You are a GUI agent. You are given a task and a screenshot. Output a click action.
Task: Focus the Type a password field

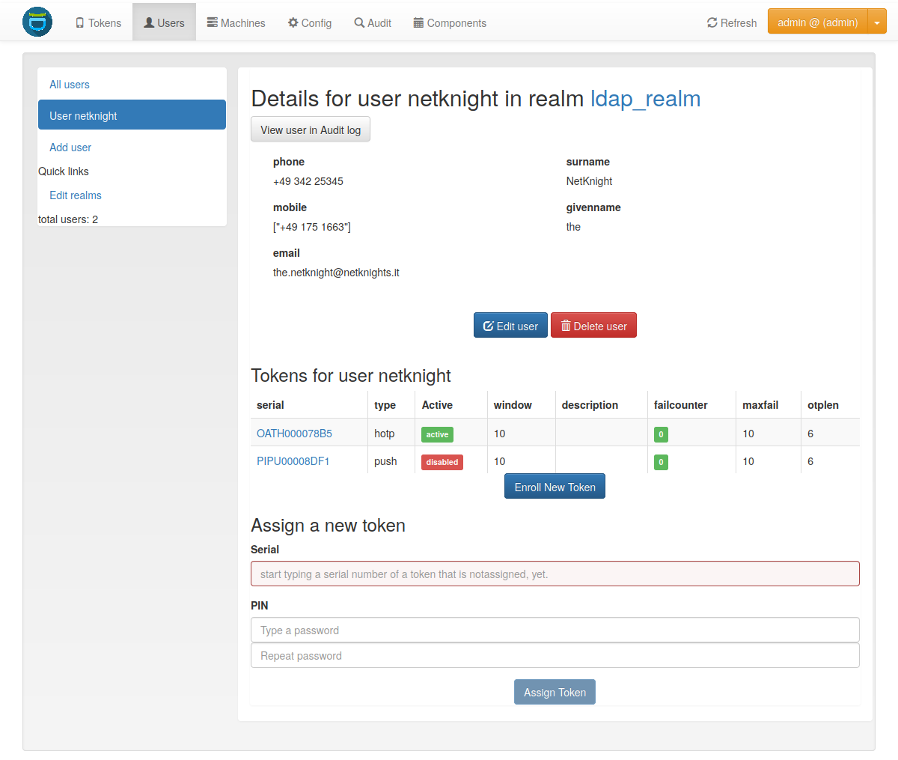(555, 630)
